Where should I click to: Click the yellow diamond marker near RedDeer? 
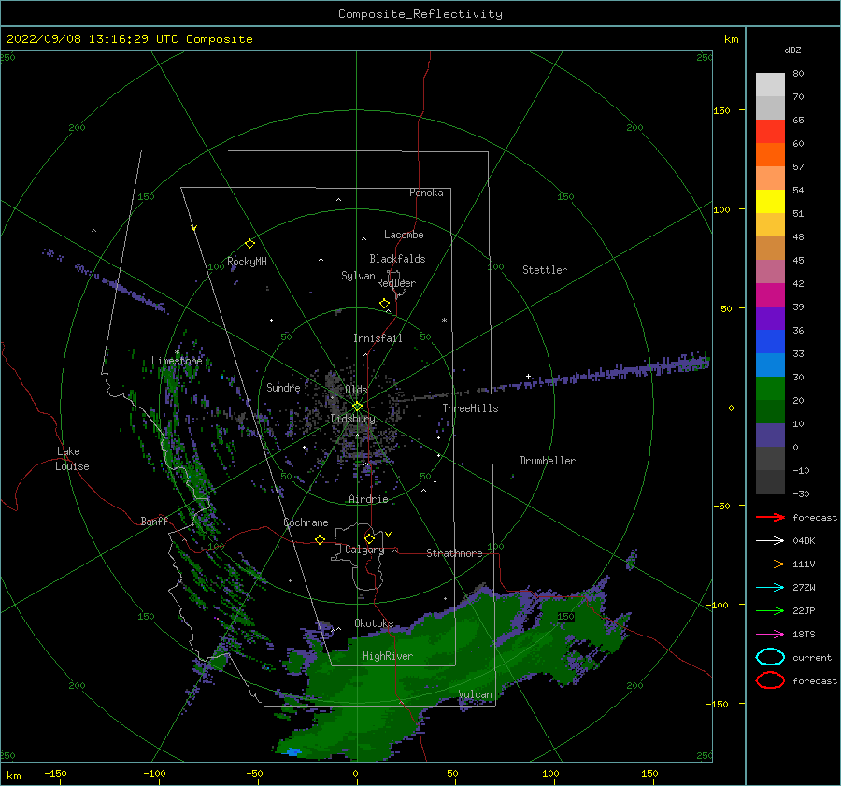[384, 304]
